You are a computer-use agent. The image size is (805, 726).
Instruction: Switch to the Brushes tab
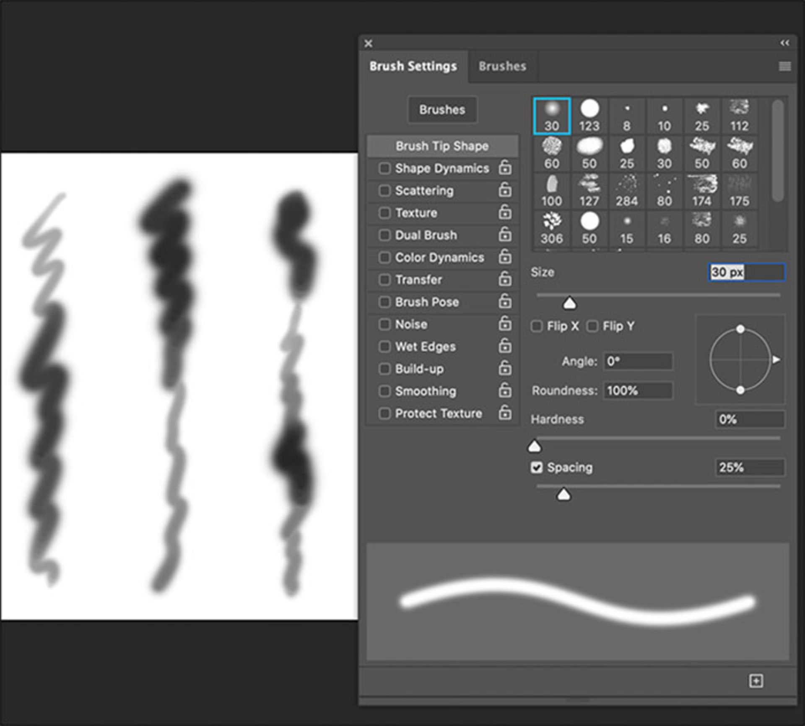[x=502, y=66]
